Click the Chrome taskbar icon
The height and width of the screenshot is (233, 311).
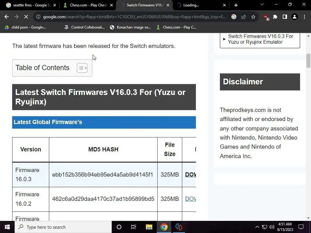[164, 227]
